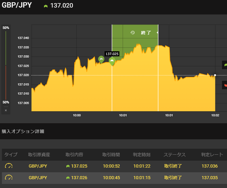Click the 取引時間 column header

click(111, 154)
